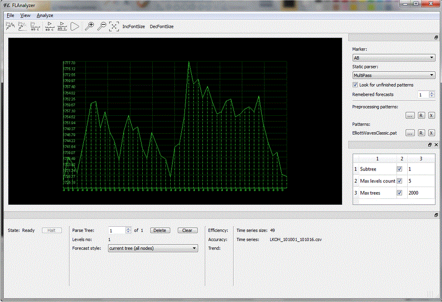Click the Subtree value cell showing 1
Screen dimensions: 442x302
pos(421,169)
